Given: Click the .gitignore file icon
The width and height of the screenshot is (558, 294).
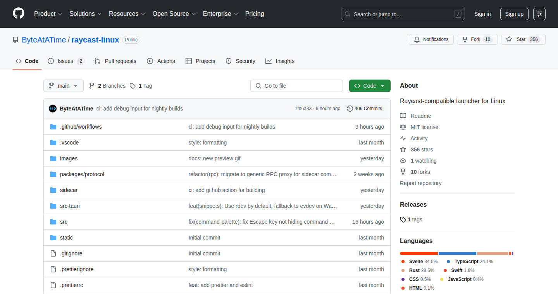Looking at the screenshot, I should click(53, 253).
